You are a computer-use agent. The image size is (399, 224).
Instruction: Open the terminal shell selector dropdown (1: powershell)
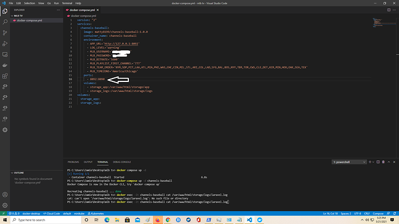coord(349,162)
